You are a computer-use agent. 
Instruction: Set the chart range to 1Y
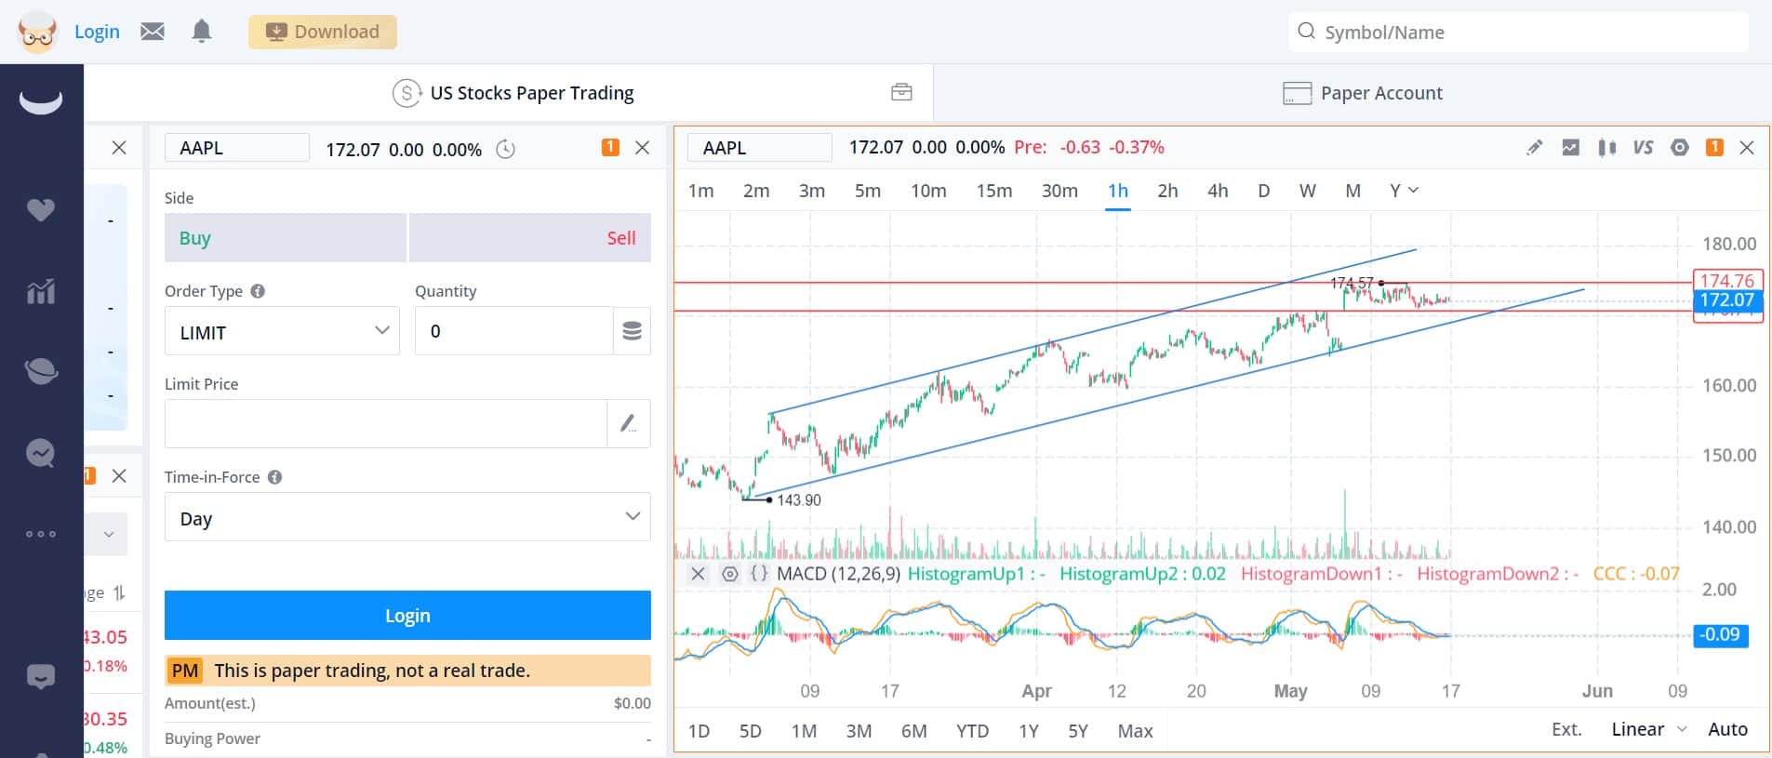[1028, 731]
